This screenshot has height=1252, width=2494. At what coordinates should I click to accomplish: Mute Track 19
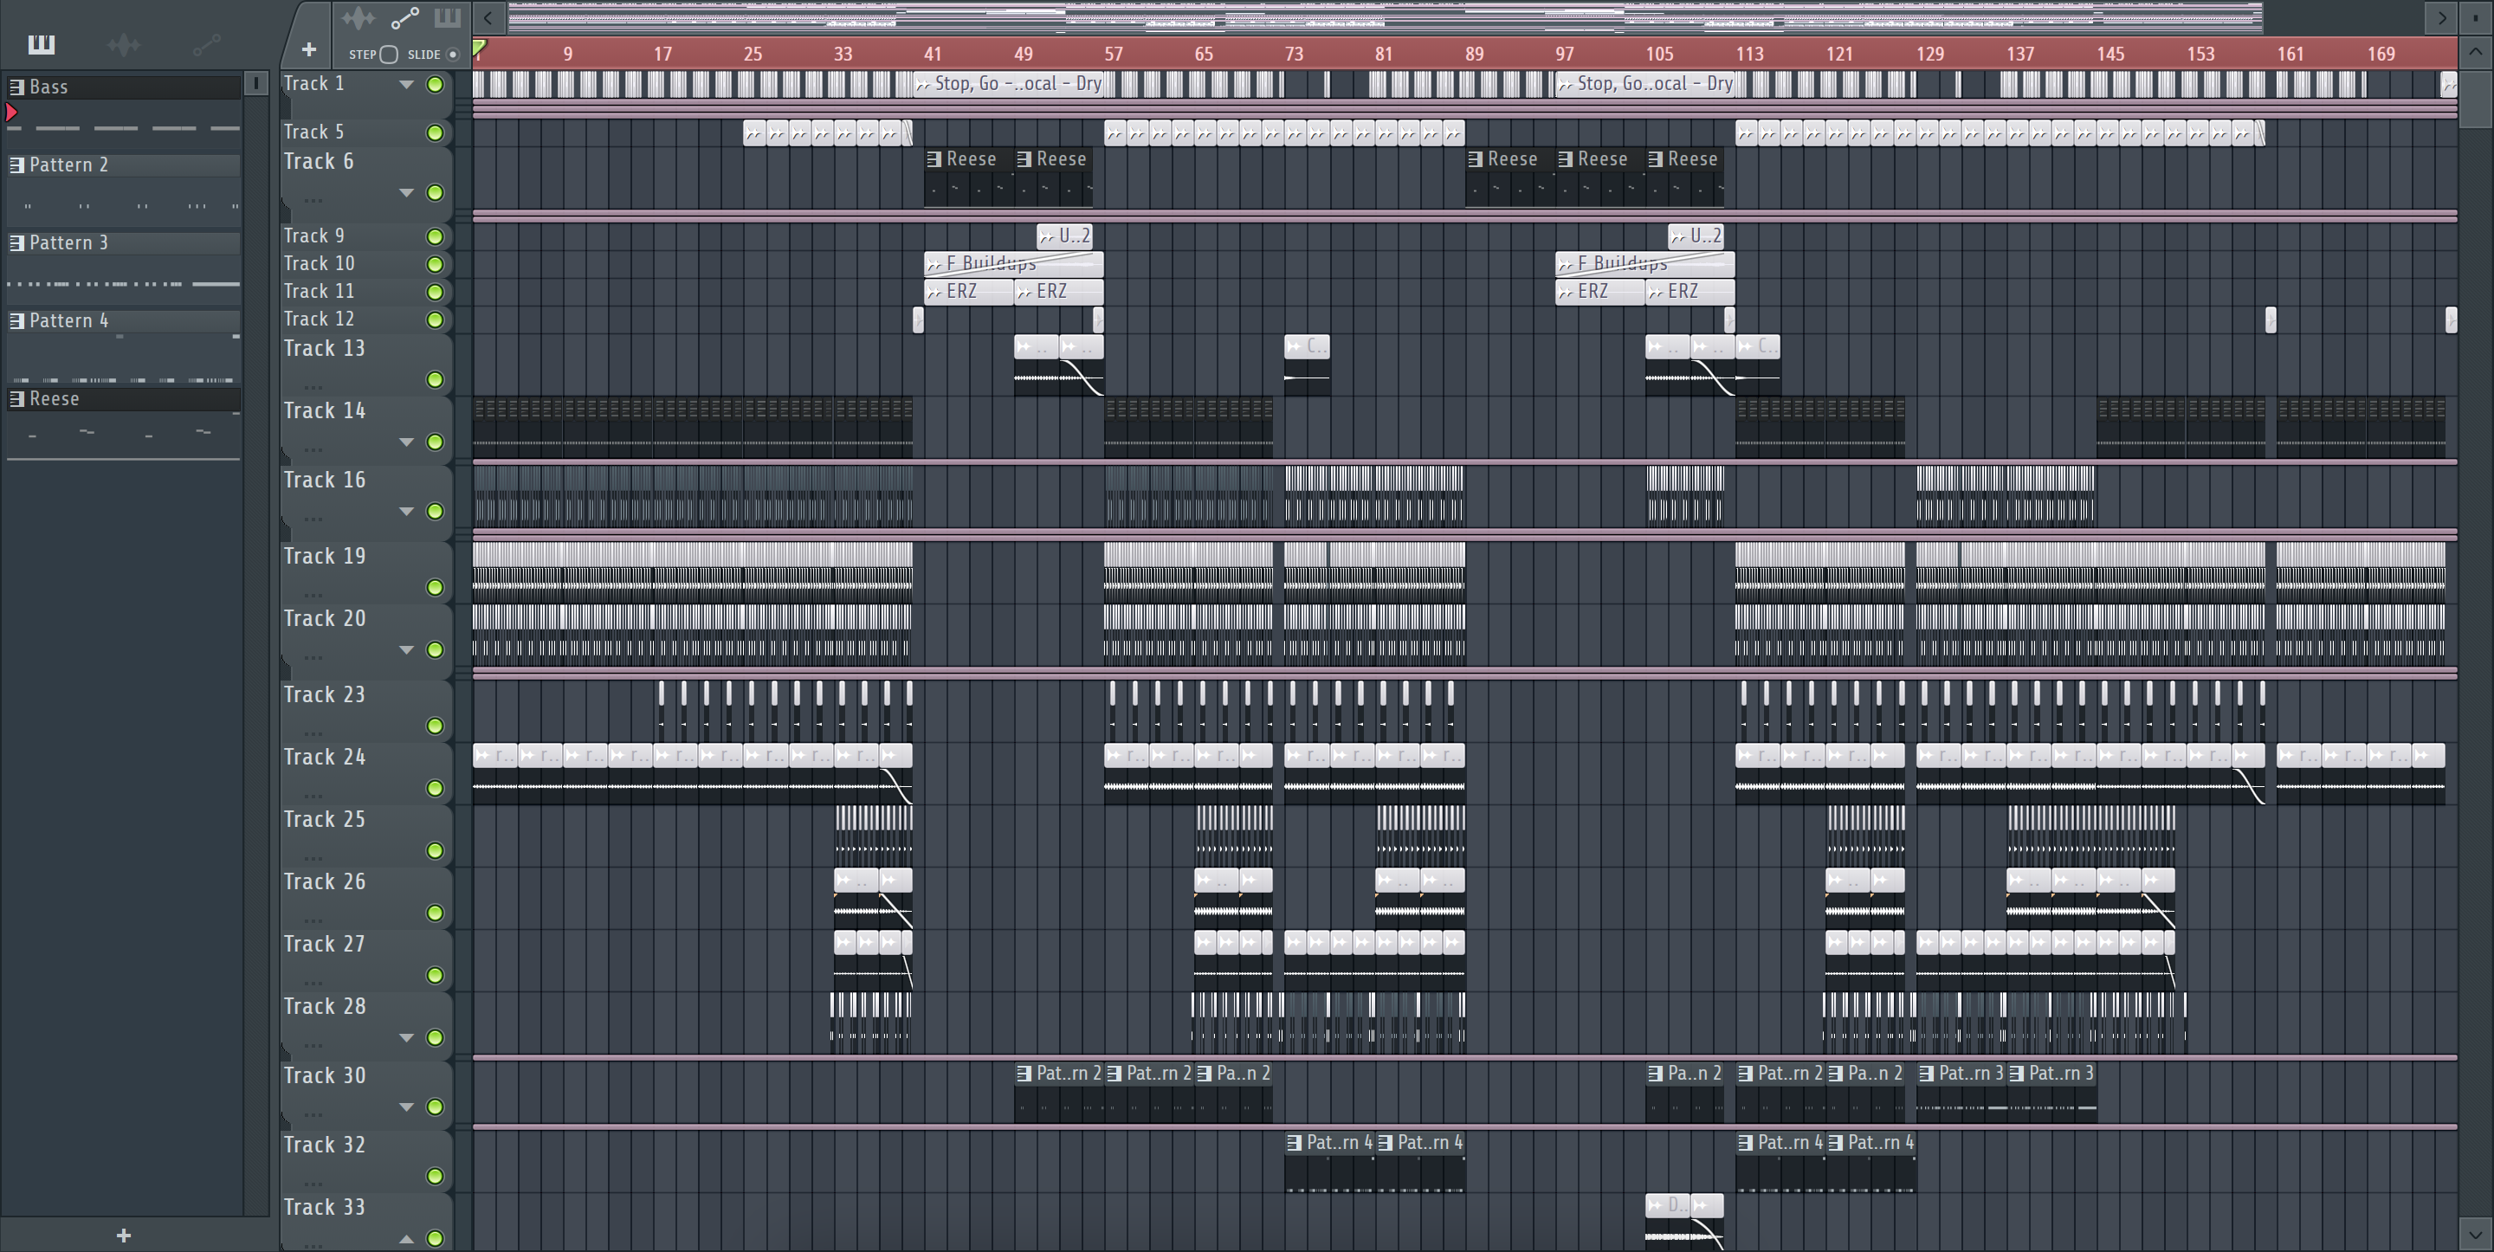(436, 588)
